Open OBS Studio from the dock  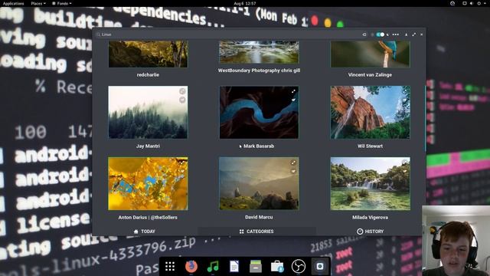[x=299, y=266]
